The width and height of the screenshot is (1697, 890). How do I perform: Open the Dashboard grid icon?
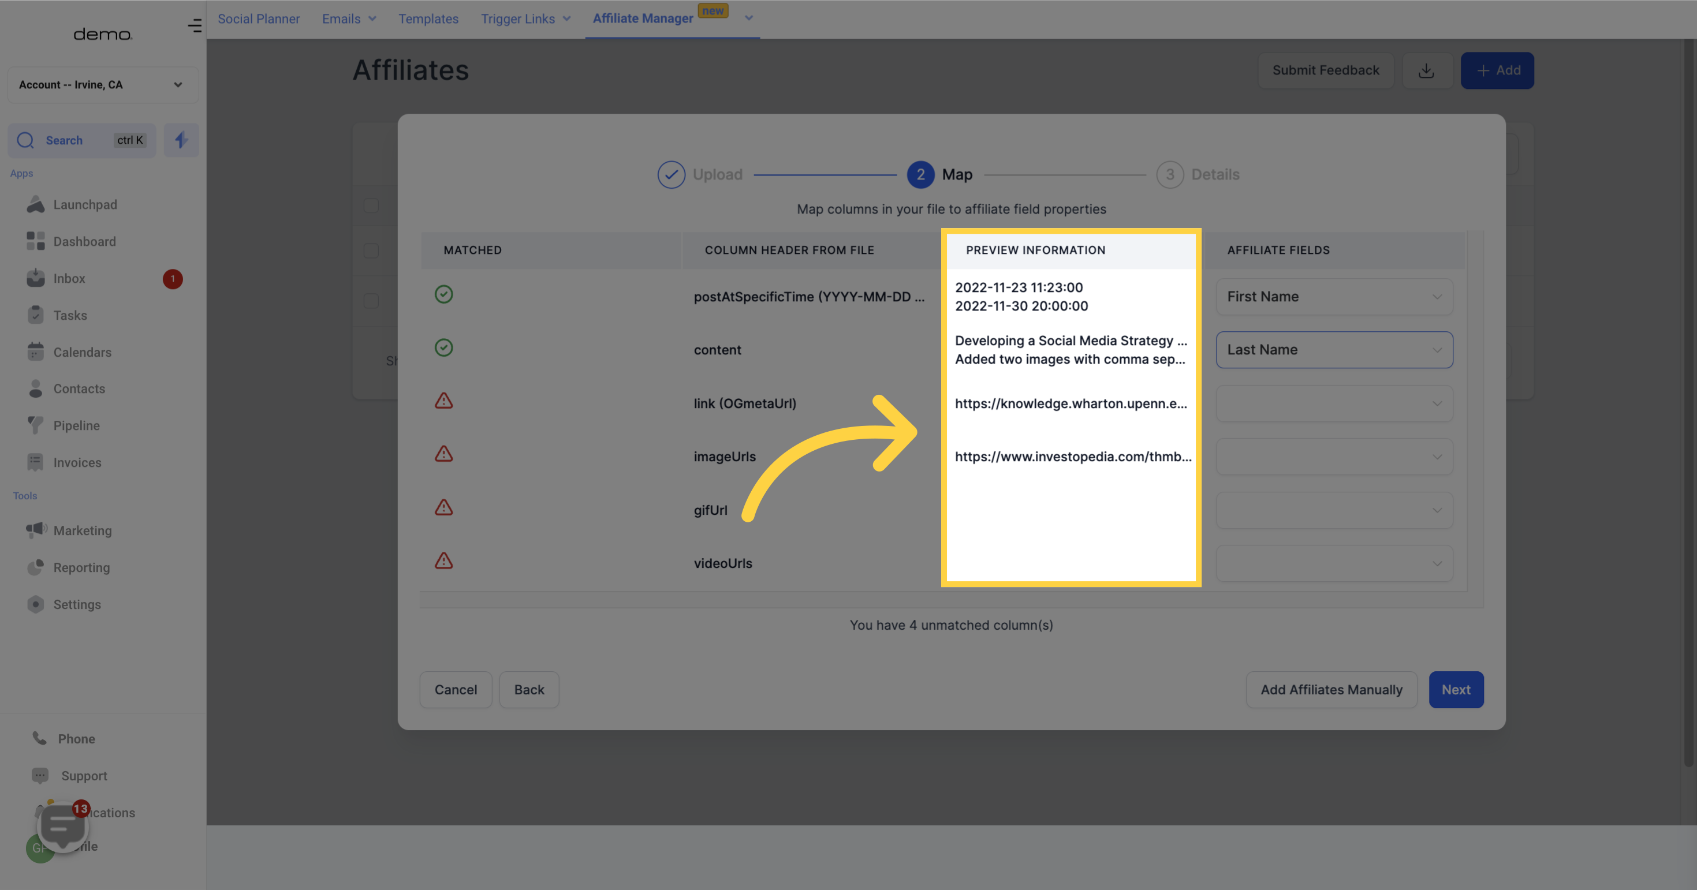click(36, 242)
